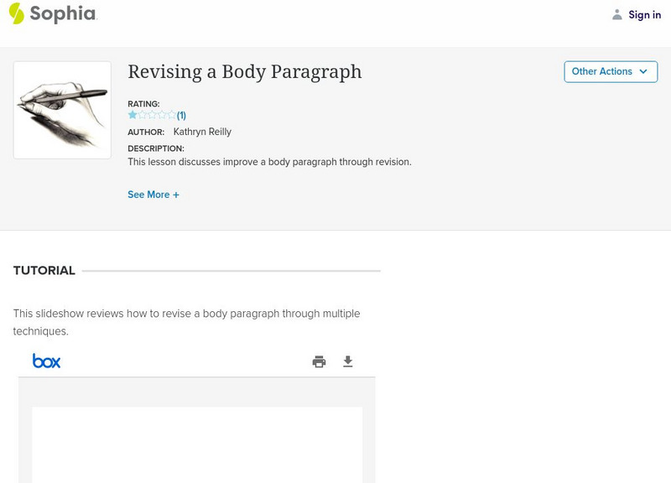Click the hand with pen thumbnail

tap(62, 110)
